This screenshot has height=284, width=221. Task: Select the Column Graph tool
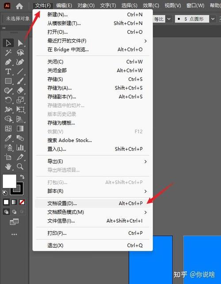click(x=20, y=147)
